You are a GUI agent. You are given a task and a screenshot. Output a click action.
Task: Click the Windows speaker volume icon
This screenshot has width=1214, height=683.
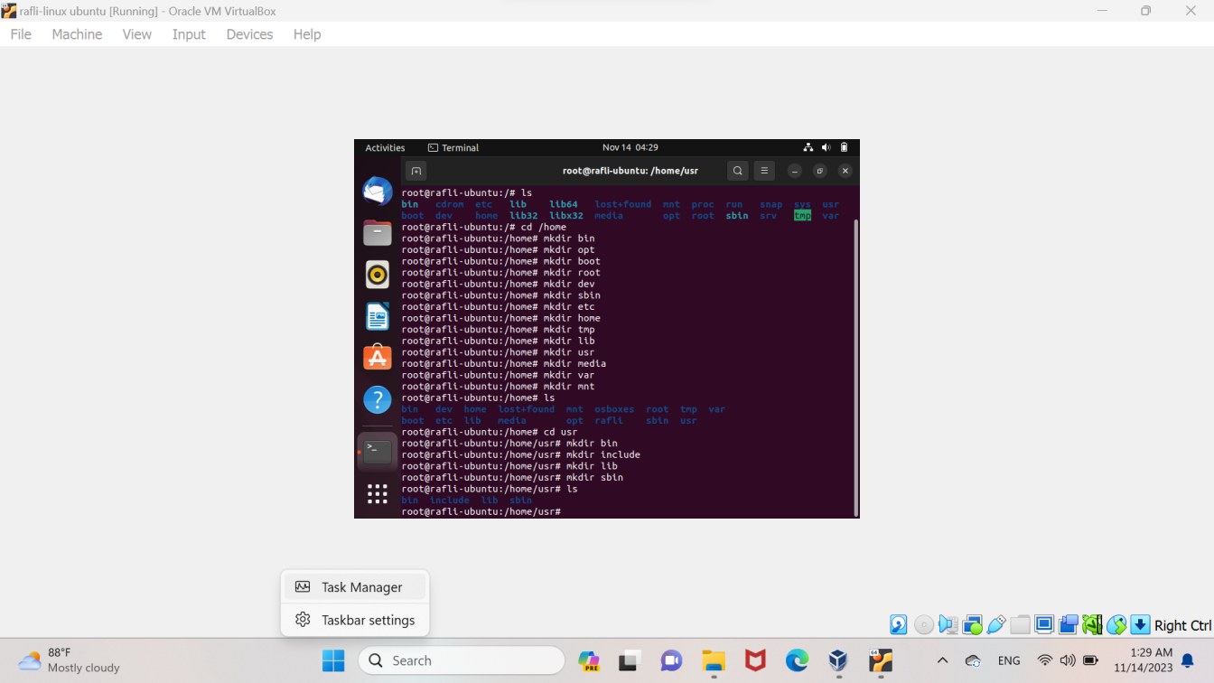pos(1068,660)
